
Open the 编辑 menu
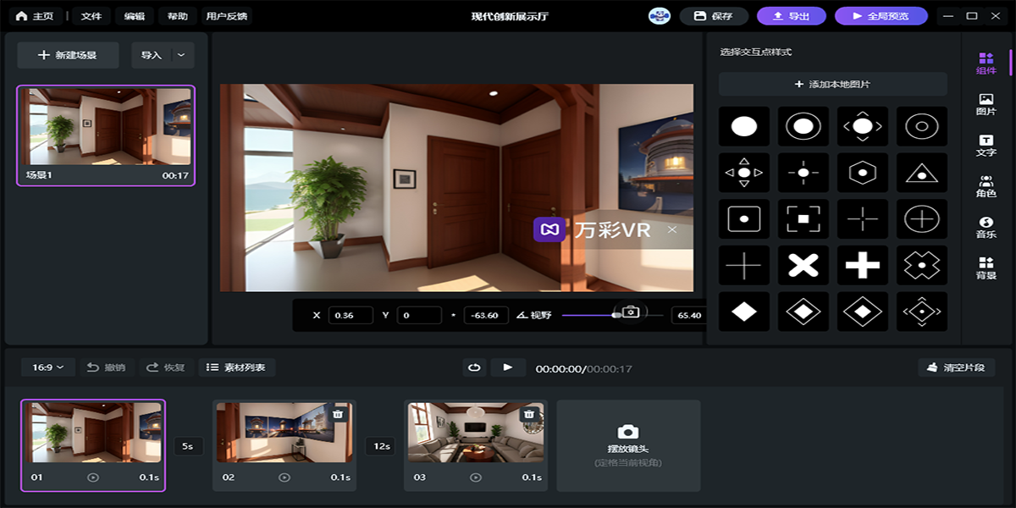[x=134, y=16]
